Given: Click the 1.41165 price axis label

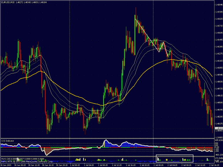Looking at the screenshot, I should point(219,61).
